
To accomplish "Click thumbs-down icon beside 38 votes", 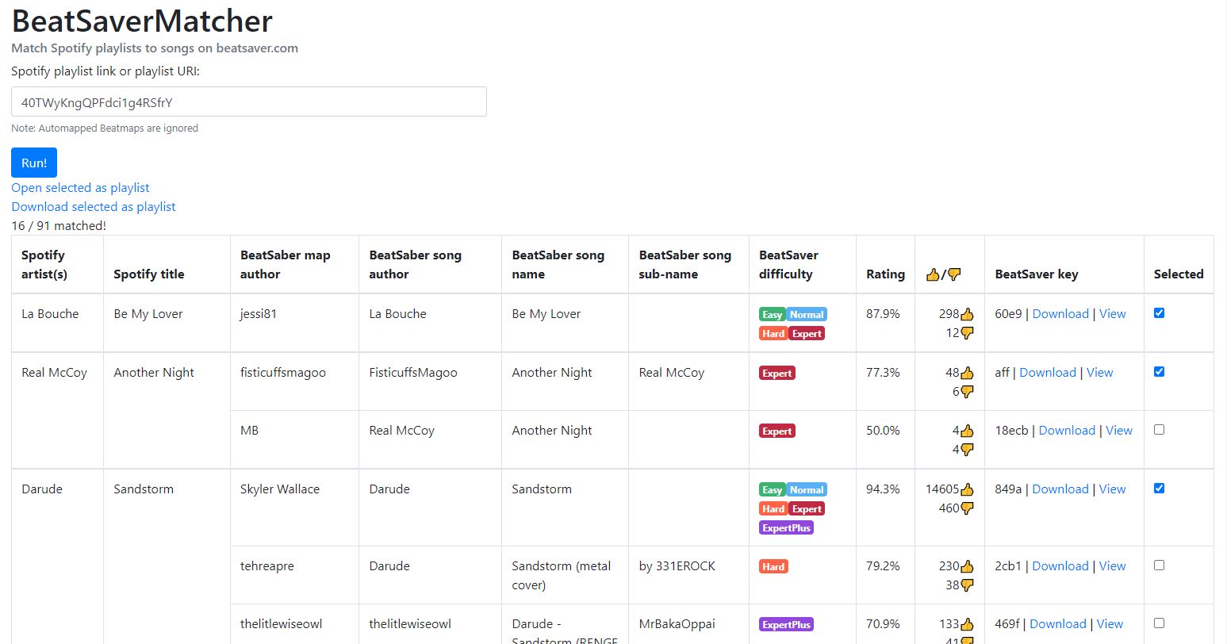I will [967, 585].
